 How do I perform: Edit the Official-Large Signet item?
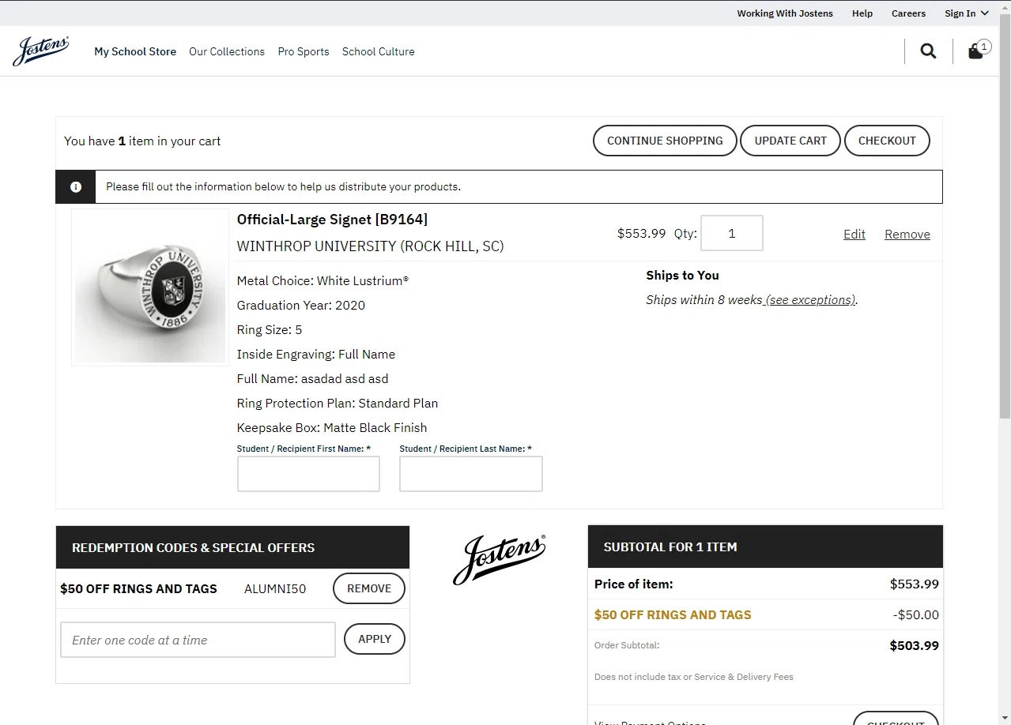pyautogui.click(x=854, y=234)
